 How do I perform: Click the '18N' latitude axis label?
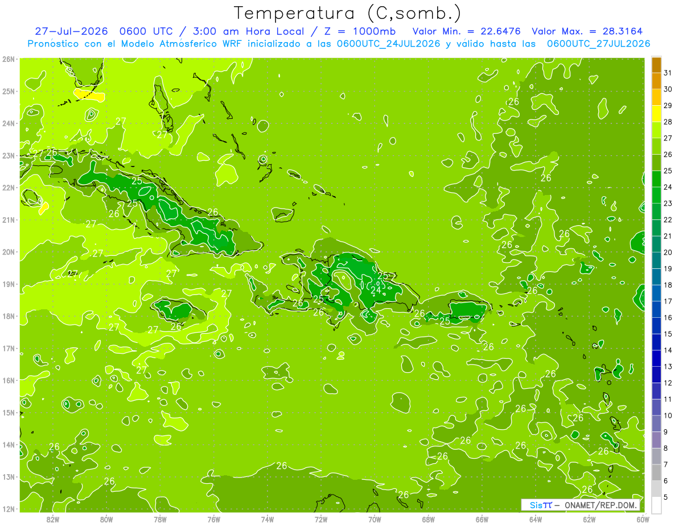(9, 317)
